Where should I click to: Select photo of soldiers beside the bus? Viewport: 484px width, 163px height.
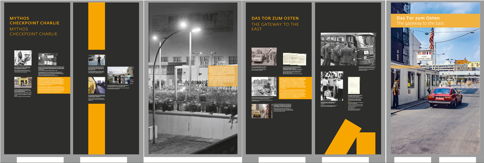(348, 49)
